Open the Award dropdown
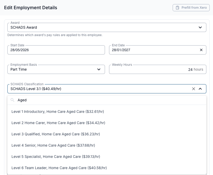 [x=107, y=27]
